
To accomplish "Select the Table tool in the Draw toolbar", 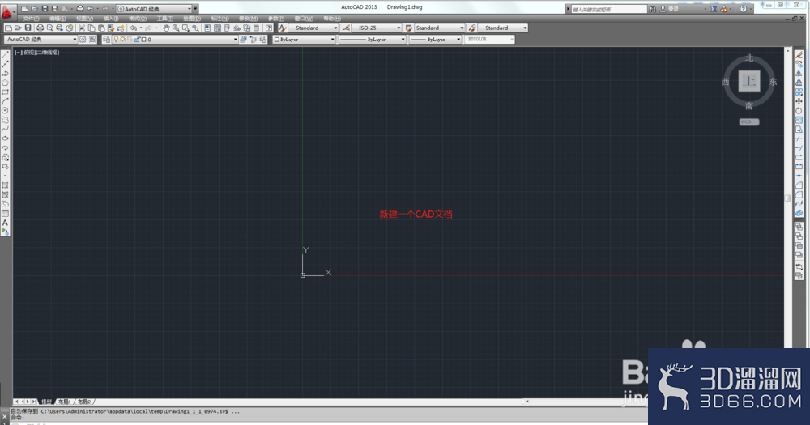I will pyautogui.click(x=5, y=213).
